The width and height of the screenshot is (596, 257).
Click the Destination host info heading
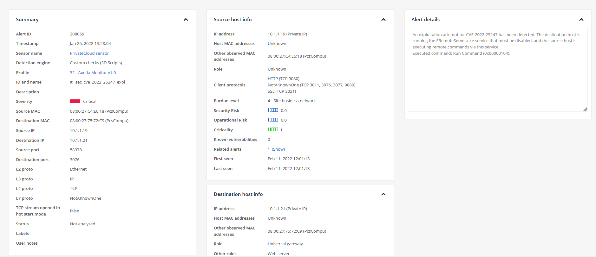coord(238,194)
